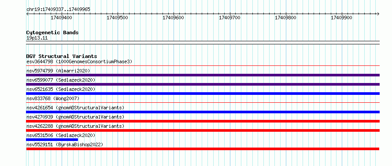Select the nsv5529151 ByrskaBishop2022 variant label
392x166 pixels.
pos(65,144)
